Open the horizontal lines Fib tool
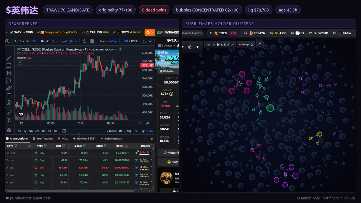 point(9,66)
